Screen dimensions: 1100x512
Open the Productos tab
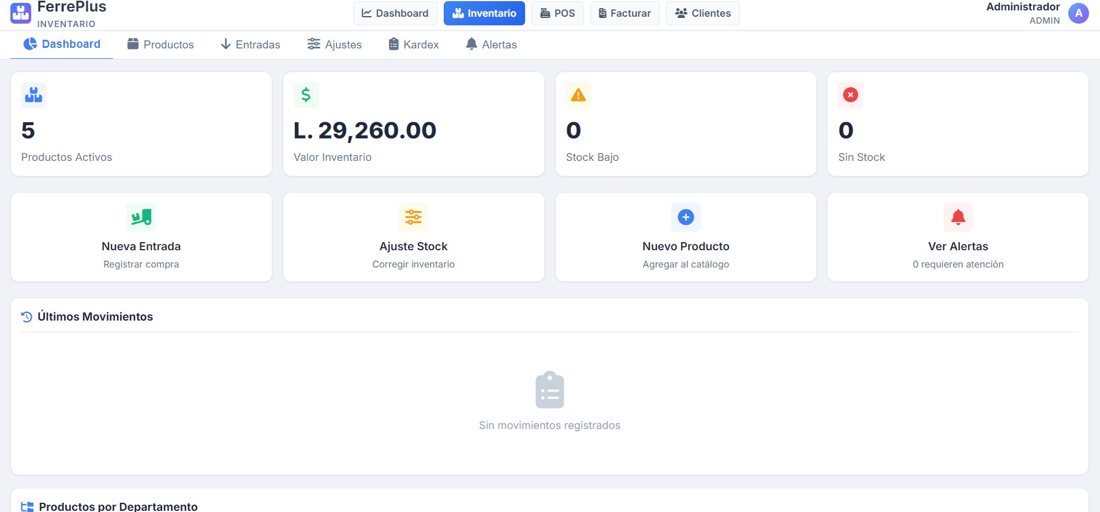[x=160, y=44]
